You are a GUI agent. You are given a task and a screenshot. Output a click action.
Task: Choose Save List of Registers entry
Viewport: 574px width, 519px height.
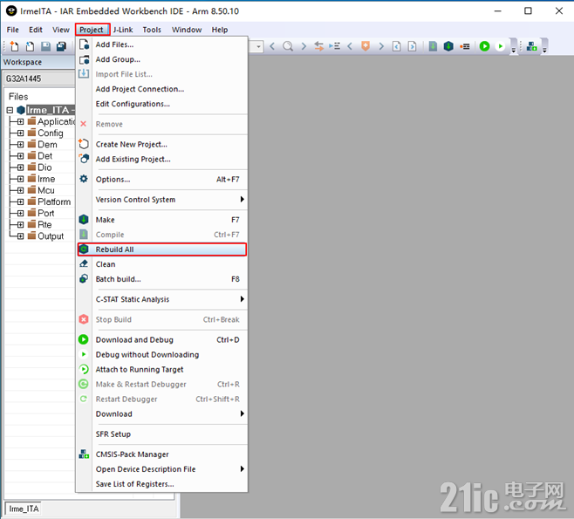pyautogui.click(x=161, y=484)
